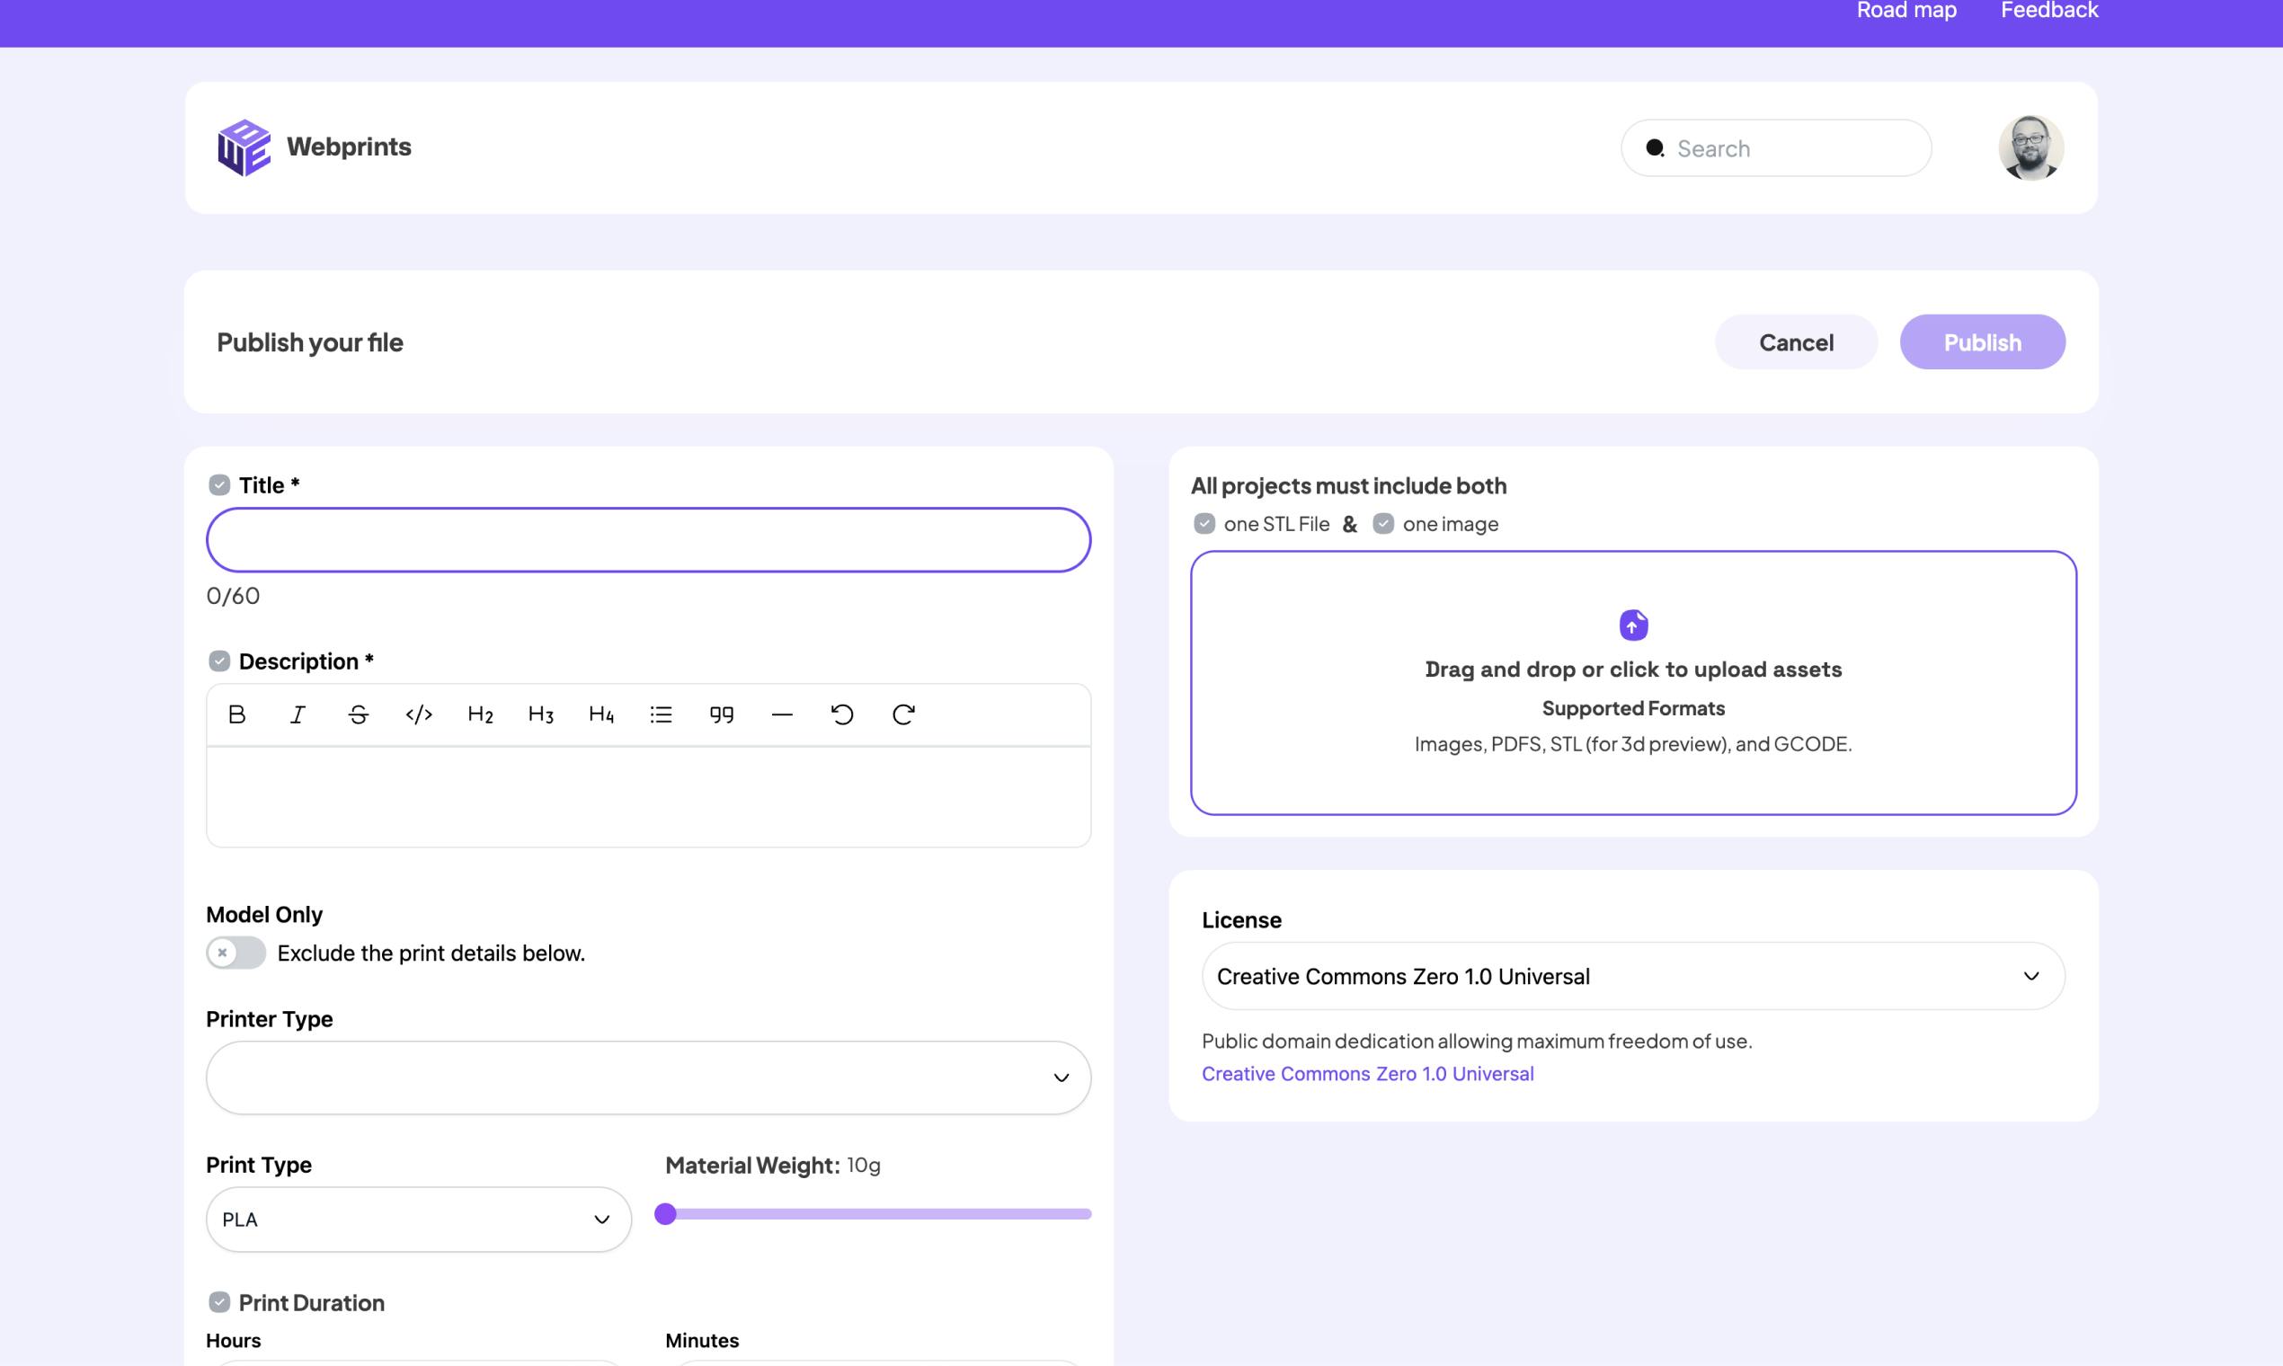Open the Print Type PLA dropdown
The height and width of the screenshot is (1366, 2283).
coord(419,1220)
